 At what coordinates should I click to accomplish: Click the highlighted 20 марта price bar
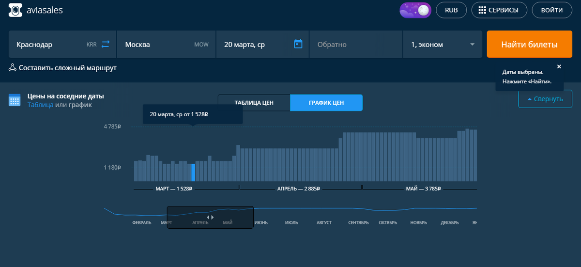pos(193,173)
